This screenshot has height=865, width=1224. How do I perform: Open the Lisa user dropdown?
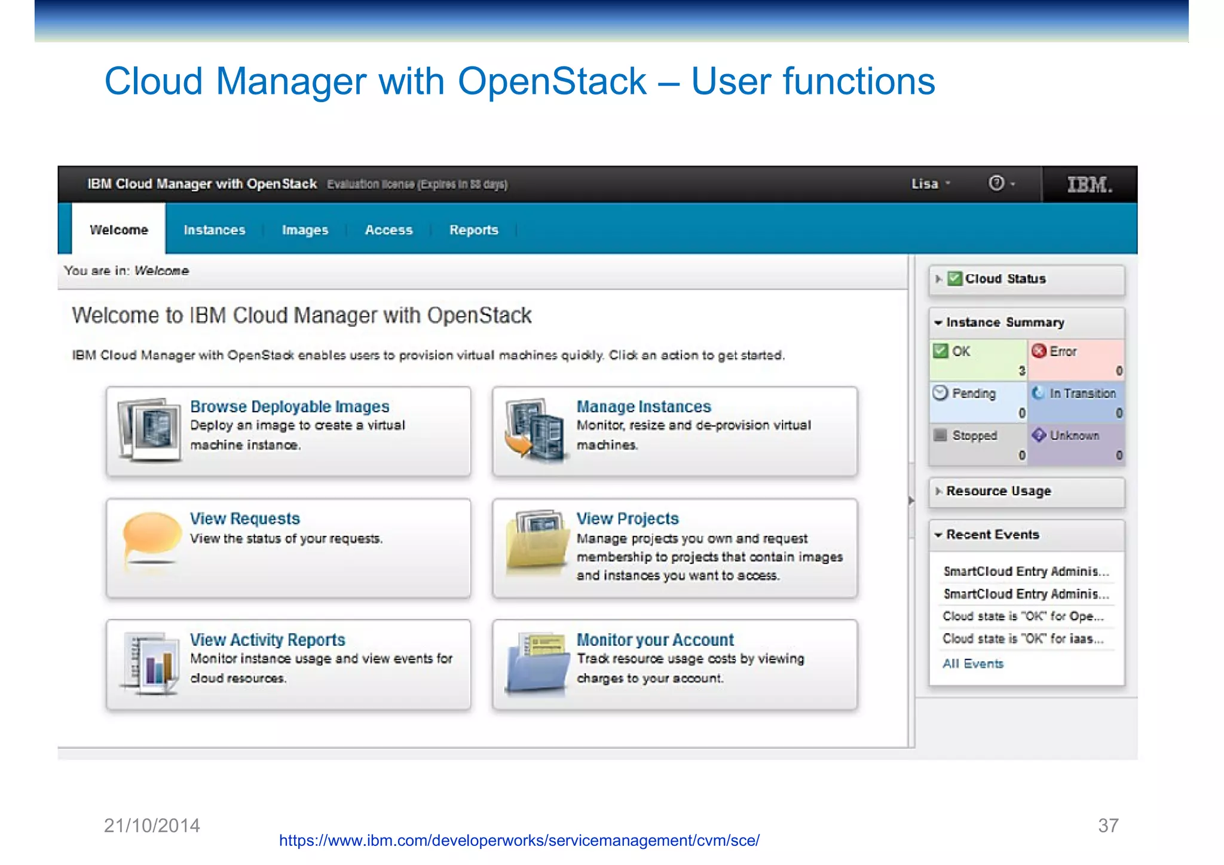(x=931, y=184)
